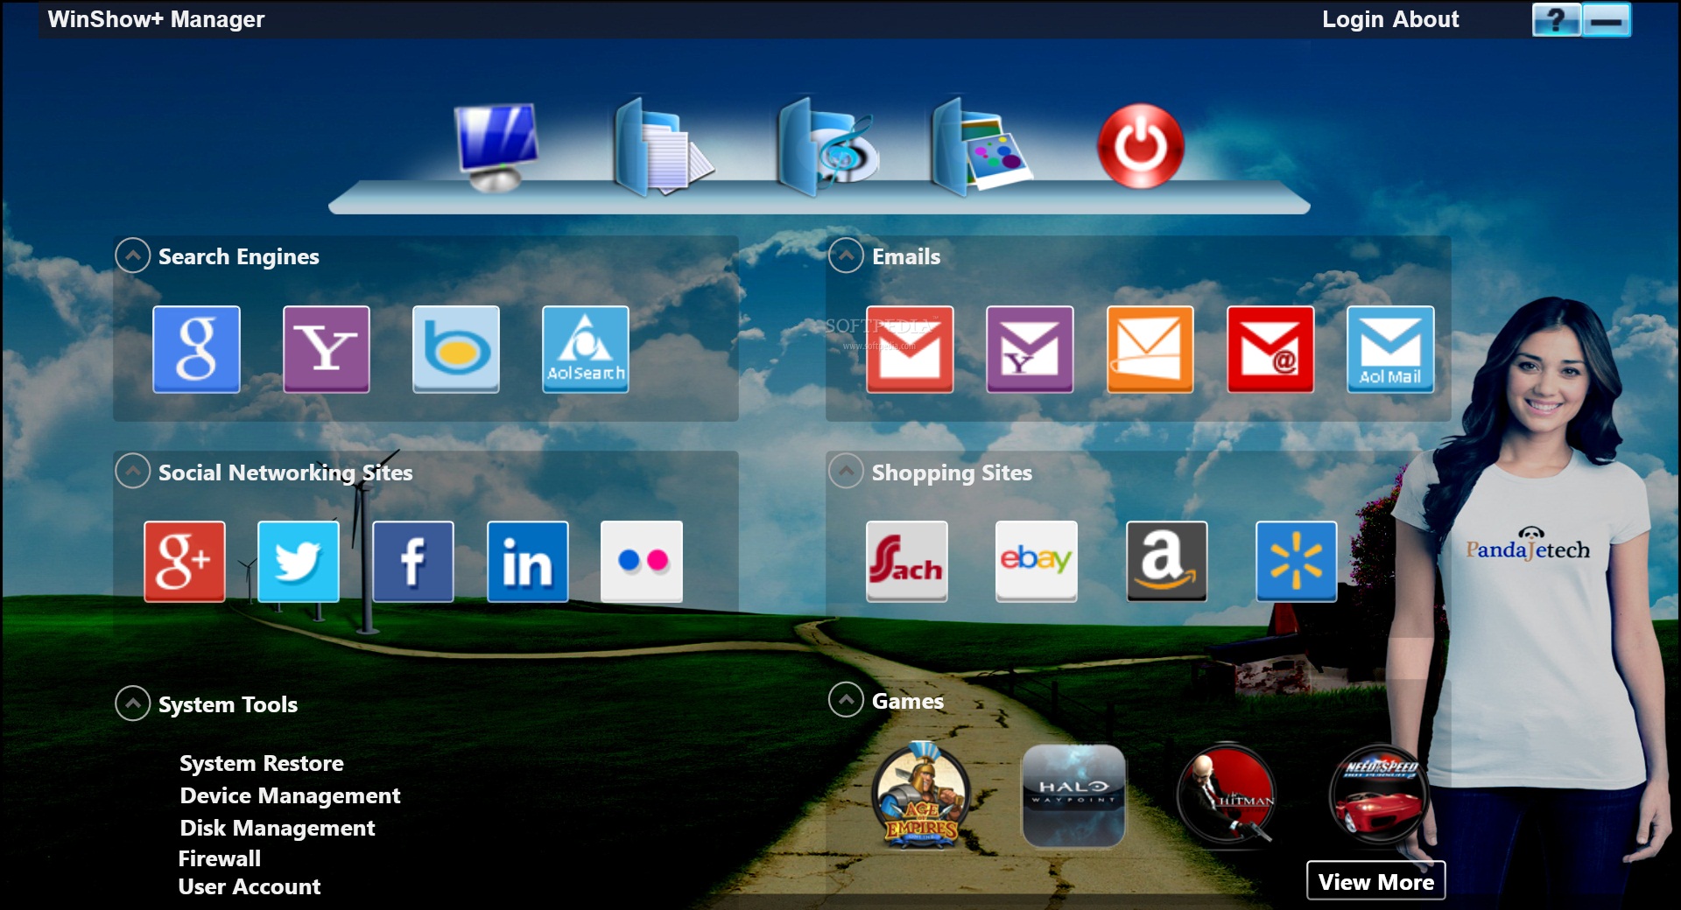The width and height of the screenshot is (1681, 910).
Task: Open Twitter social tile
Action: click(299, 562)
